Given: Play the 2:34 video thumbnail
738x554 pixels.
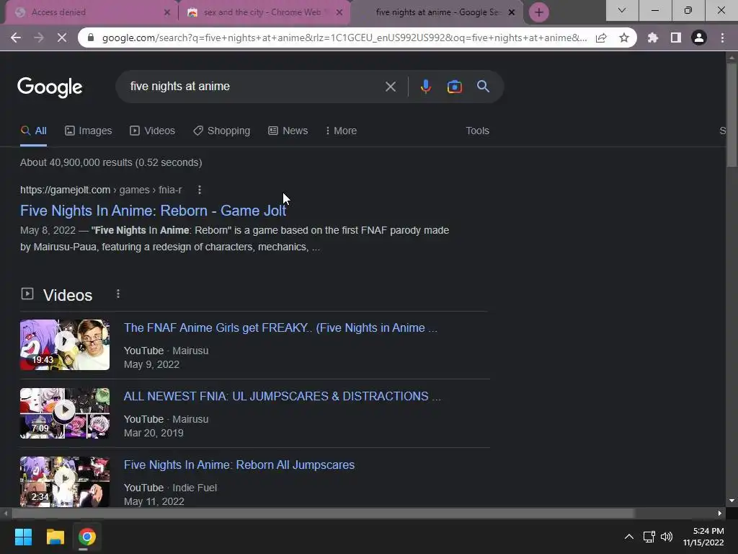Looking at the screenshot, I should coord(65,481).
